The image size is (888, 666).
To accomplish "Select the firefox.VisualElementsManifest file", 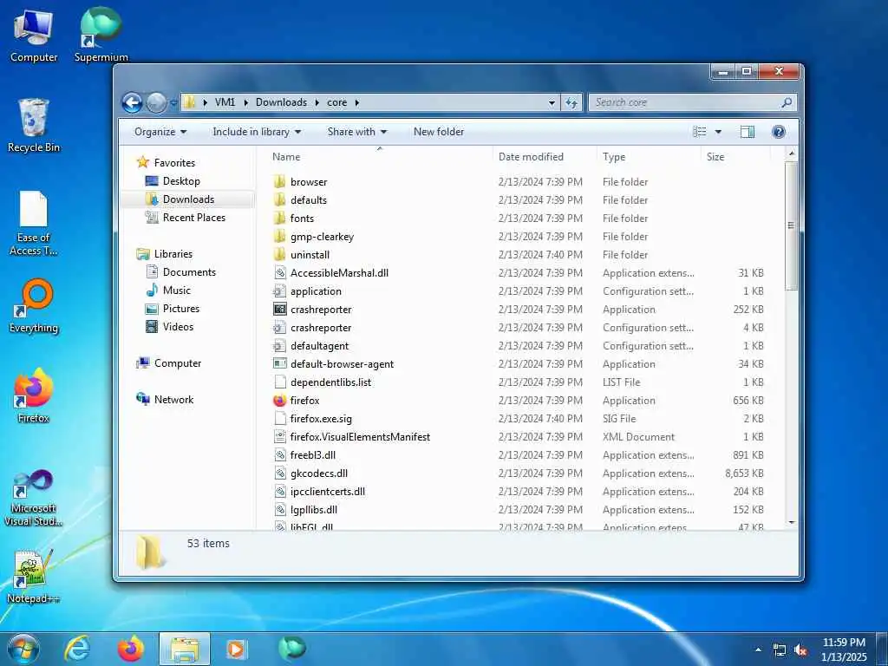I will [360, 437].
